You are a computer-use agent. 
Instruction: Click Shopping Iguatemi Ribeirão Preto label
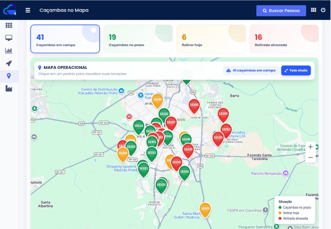point(122,168)
